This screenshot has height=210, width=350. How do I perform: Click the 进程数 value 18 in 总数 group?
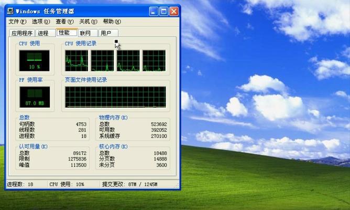(x=84, y=136)
